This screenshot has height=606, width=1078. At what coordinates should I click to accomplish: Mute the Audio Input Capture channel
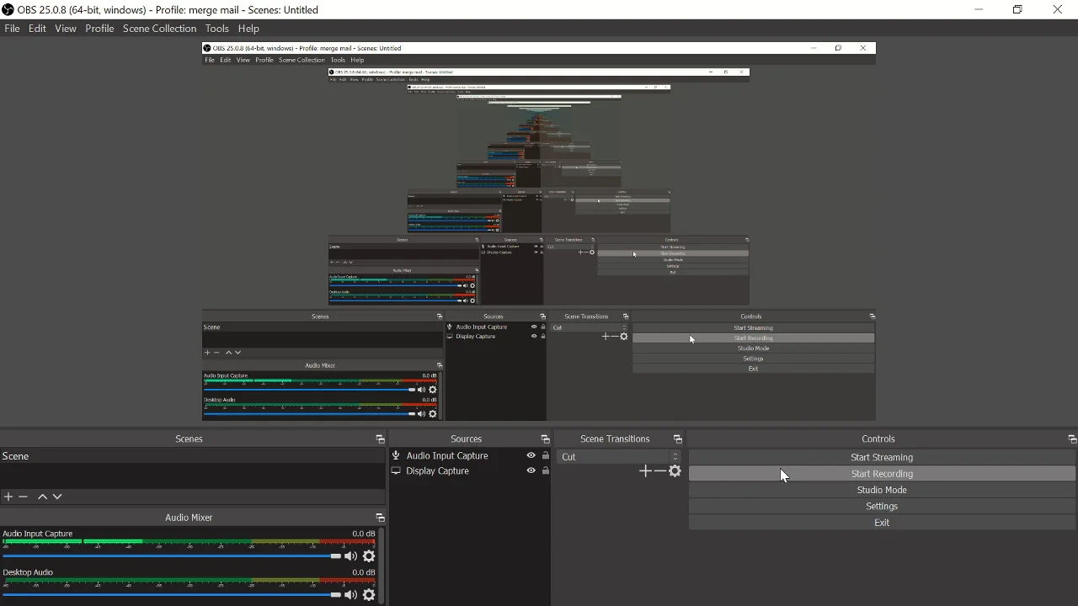pos(350,556)
